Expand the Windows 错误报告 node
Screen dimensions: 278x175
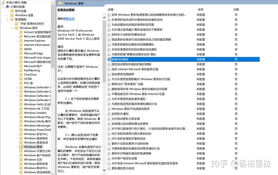17,138
